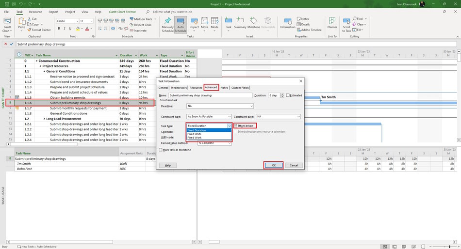Switch to Manually Schedule
Screen dimensions: 461x249
point(167,25)
